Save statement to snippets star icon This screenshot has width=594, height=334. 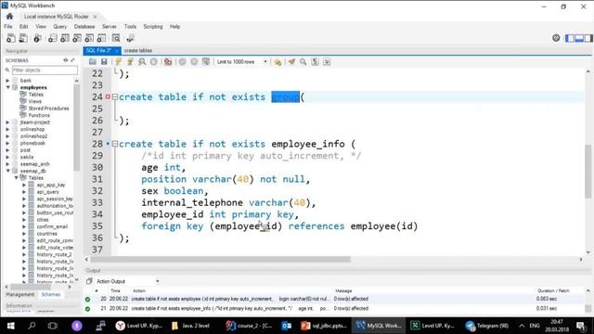[x=278, y=62]
